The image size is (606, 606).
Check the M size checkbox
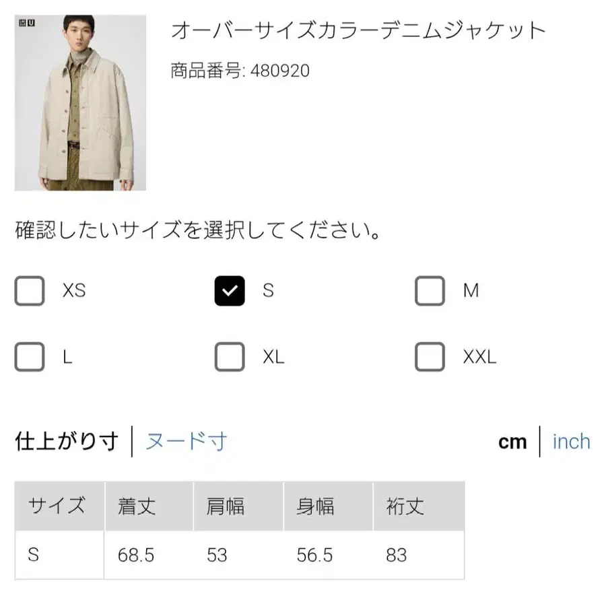(x=430, y=291)
